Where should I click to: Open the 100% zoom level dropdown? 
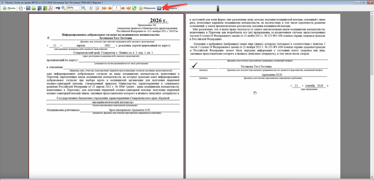[x=80, y=8]
